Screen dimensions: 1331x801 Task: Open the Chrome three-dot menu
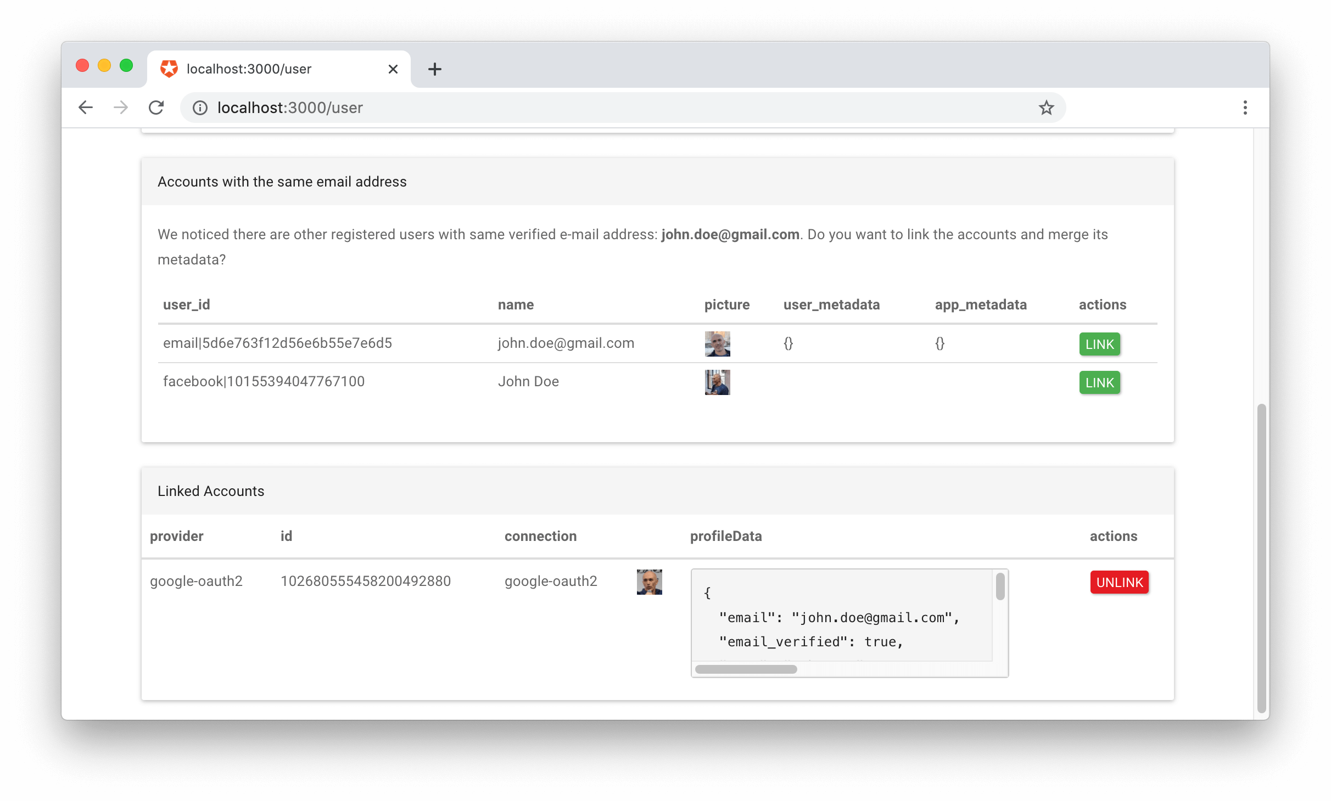(x=1245, y=108)
